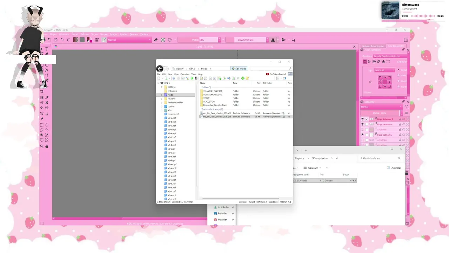The width and height of the screenshot is (449, 253).
Task: Open Krita blending mode Normal dropdown in toolbar
Action: [x=129, y=40]
